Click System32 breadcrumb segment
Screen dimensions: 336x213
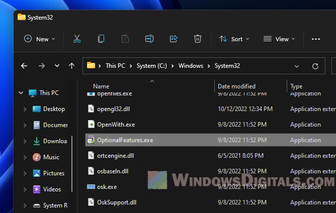coord(227,66)
